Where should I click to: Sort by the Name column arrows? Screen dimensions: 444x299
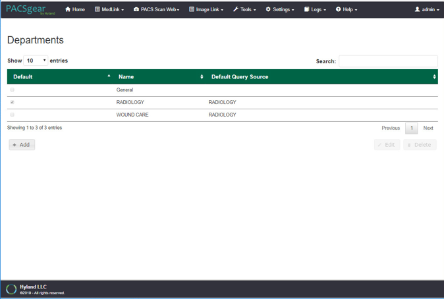tap(202, 77)
